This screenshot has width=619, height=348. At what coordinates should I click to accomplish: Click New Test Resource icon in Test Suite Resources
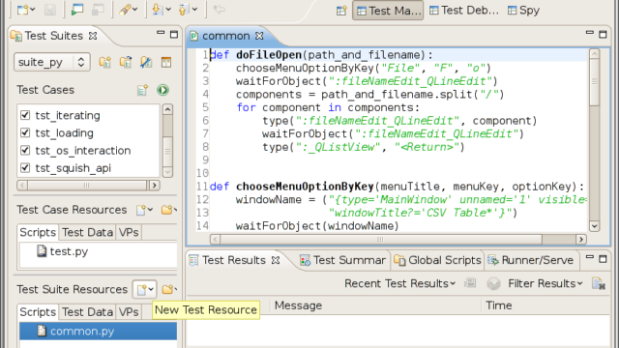pyautogui.click(x=141, y=290)
